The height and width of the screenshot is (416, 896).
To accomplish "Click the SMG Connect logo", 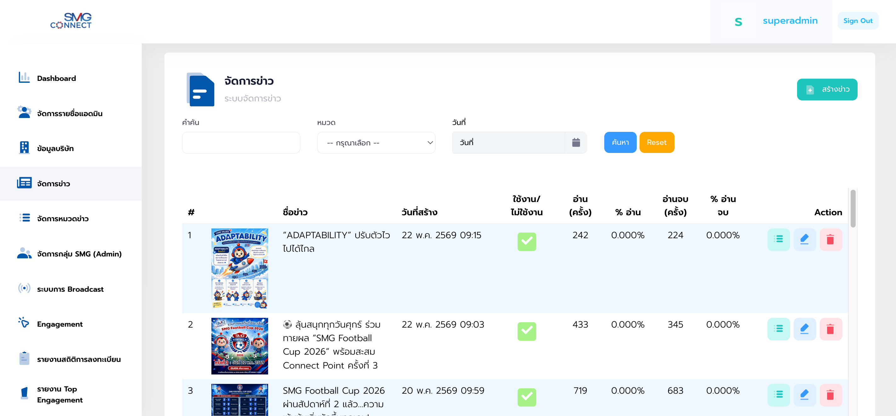I will click(x=71, y=21).
